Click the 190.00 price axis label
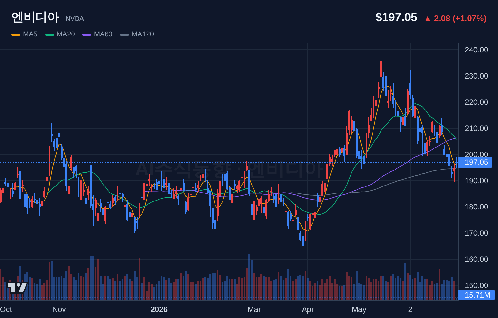Screen dimensions: 498x318 (x=476, y=181)
